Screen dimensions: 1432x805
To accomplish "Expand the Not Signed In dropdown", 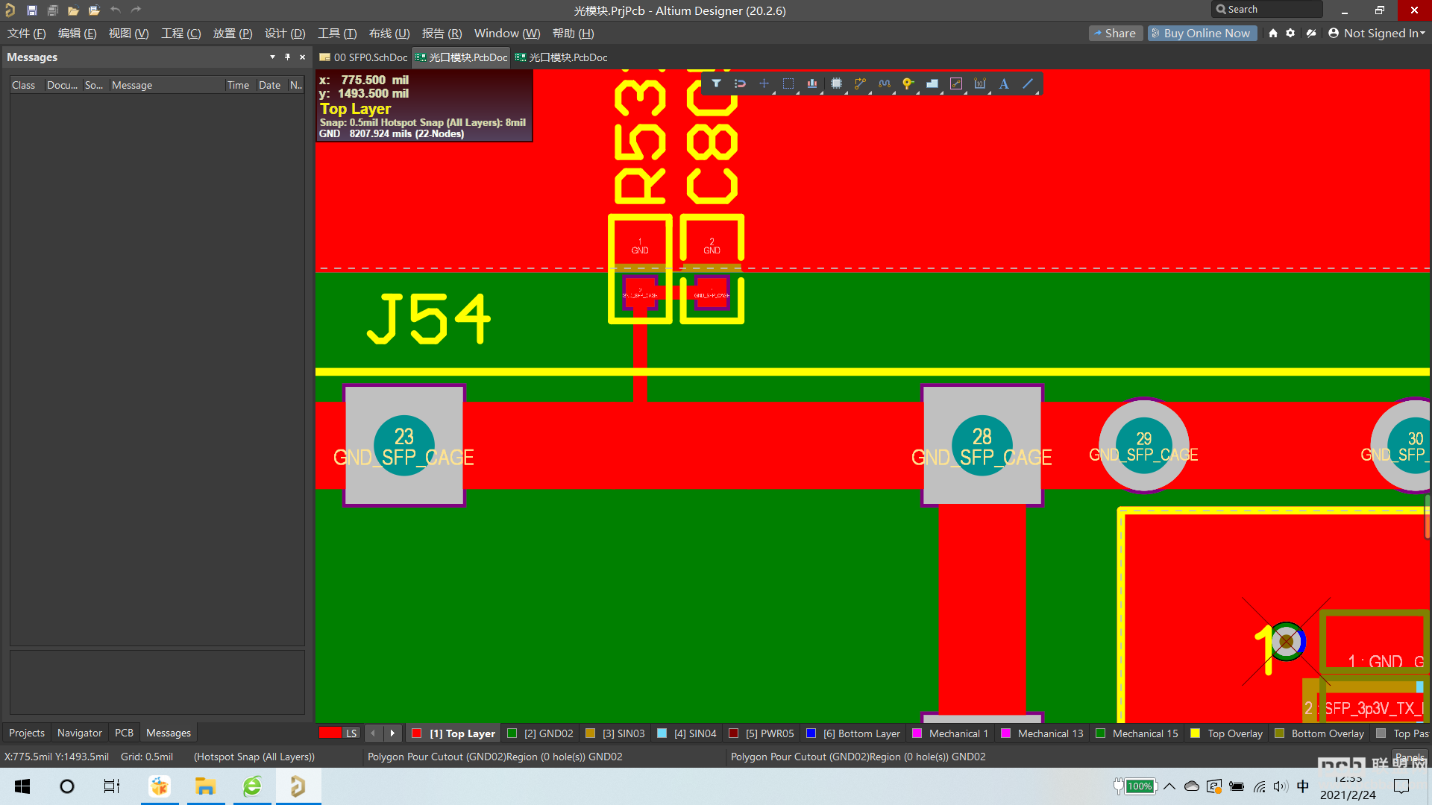I will pyautogui.click(x=1377, y=33).
